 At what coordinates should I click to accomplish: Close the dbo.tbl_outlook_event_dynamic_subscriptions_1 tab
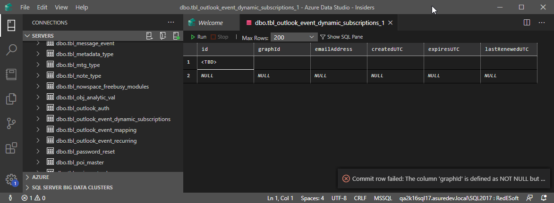tap(391, 23)
